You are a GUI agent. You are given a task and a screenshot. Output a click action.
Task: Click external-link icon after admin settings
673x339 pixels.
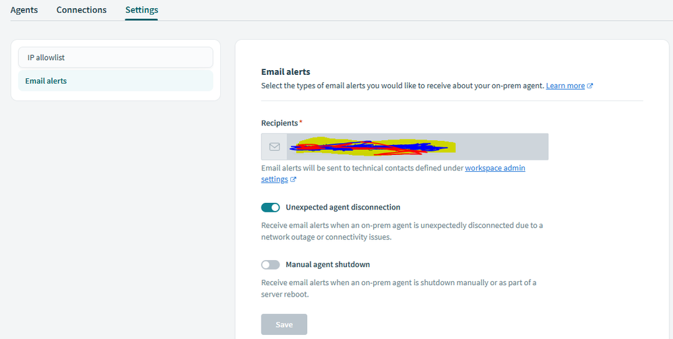point(293,180)
